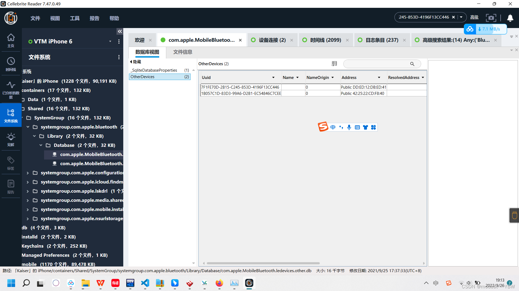This screenshot has width=519, height=291.
Task: Open Tags section in sidebar
Action: (x=11, y=163)
